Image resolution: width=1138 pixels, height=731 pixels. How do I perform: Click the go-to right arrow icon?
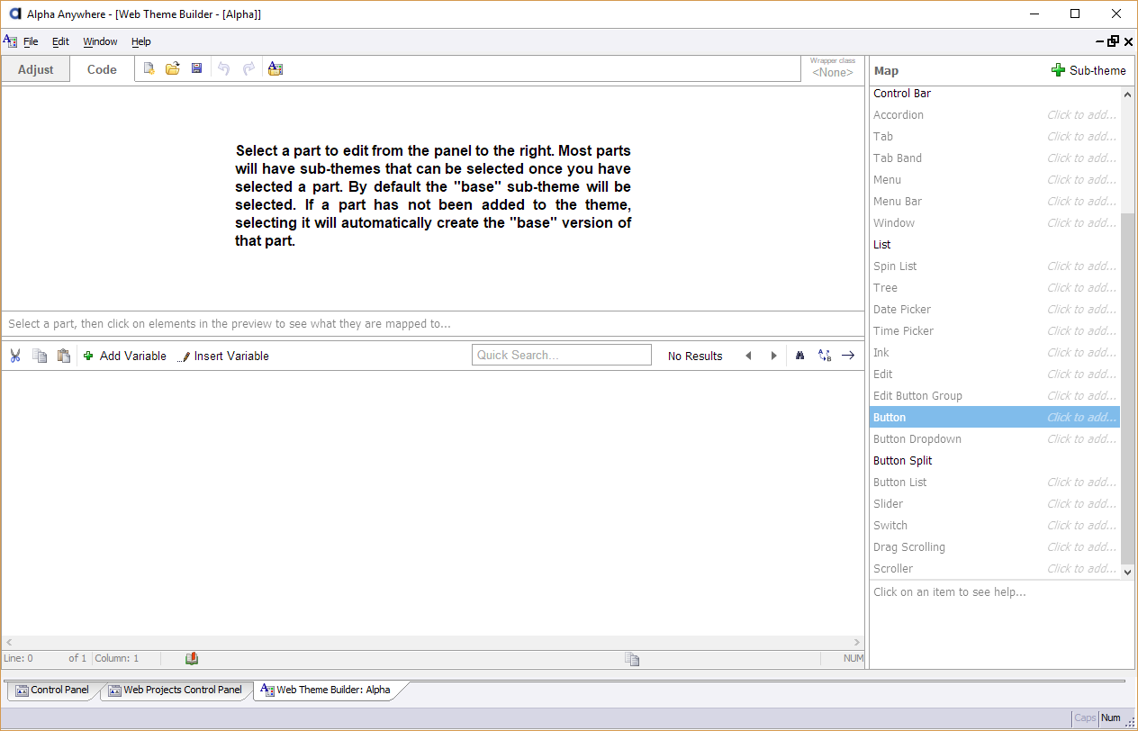click(x=848, y=356)
